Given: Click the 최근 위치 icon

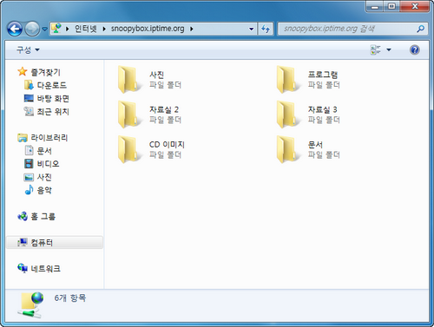Looking at the screenshot, I should pos(29,111).
